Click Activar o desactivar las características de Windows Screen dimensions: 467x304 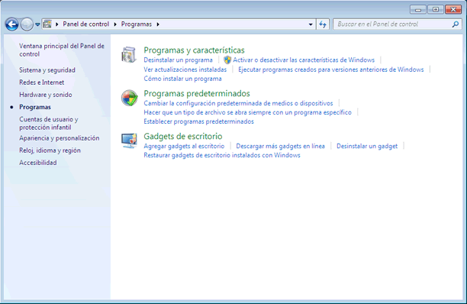point(304,60)
